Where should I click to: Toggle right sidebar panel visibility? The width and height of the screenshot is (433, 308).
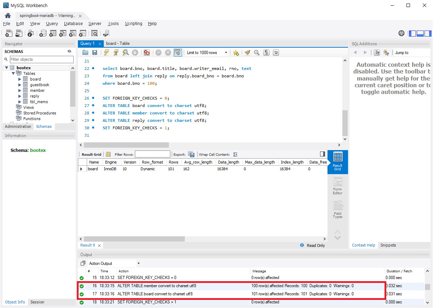tap(428, 34)
